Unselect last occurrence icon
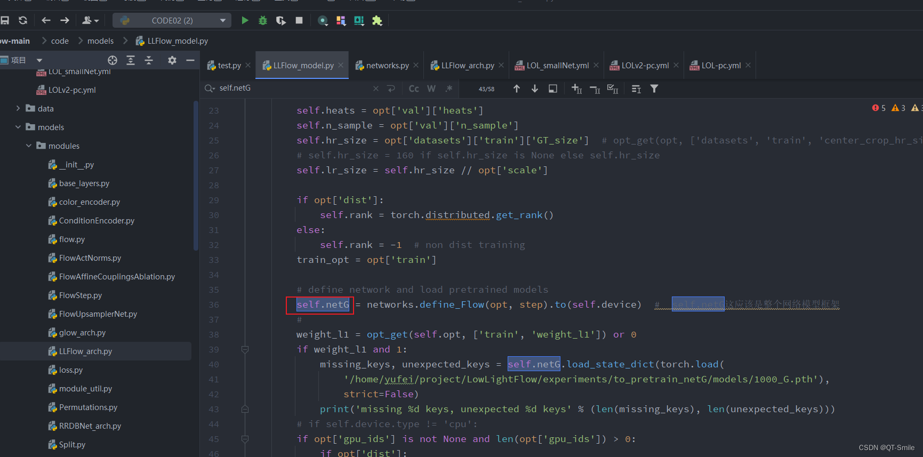Viewport: 923px width, 457px height. click(595, 89)
